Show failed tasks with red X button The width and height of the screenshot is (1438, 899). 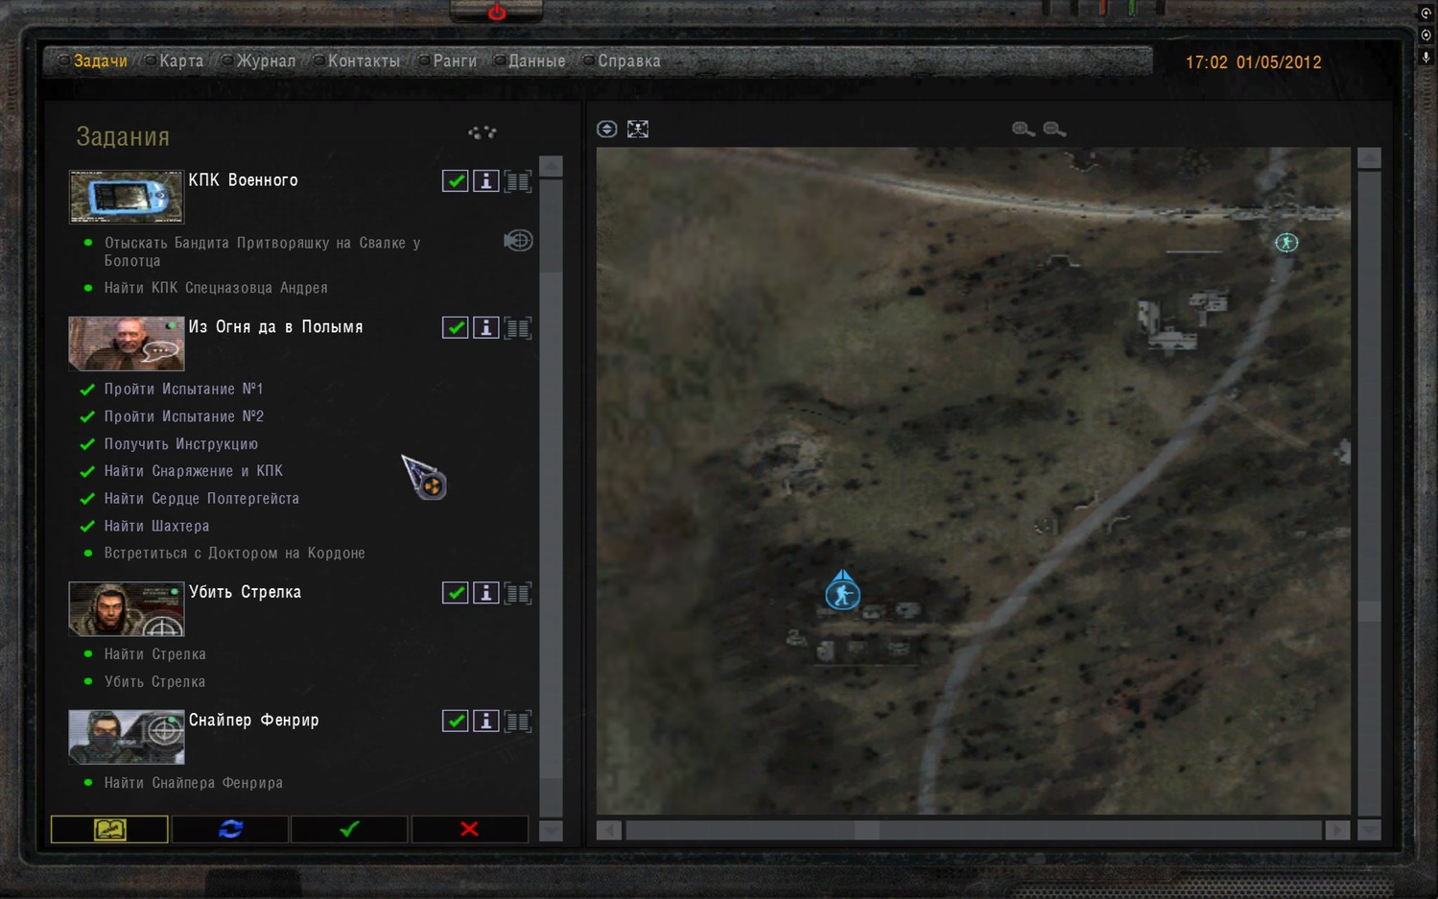(x=469, y=829)
